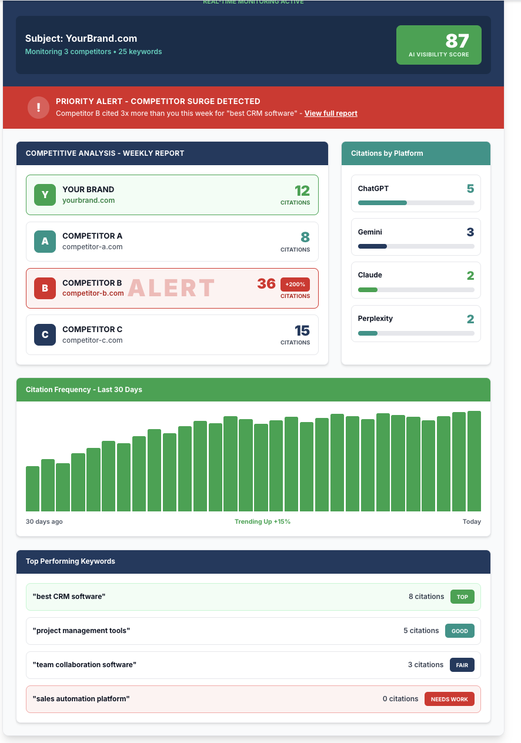Click the AI Visibility Score 87 badge
Image resolution: width=521 pixels, height=743 pixels.
click(x=439, y=45)
